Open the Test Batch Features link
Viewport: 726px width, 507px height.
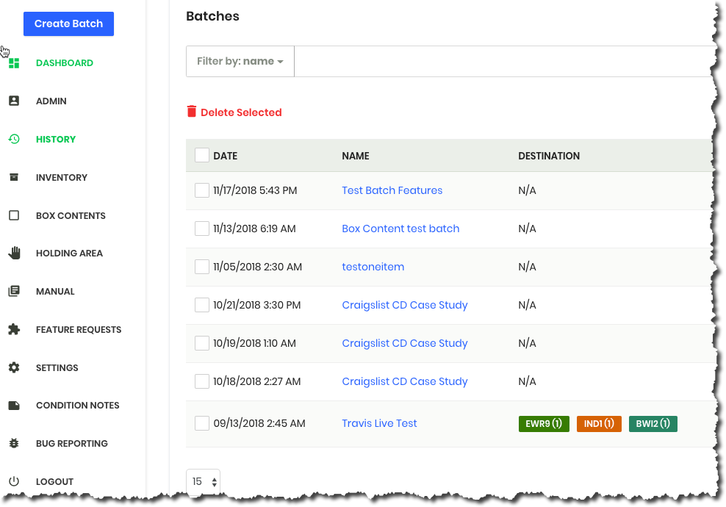pyautogui.click(x=392, y=190)
